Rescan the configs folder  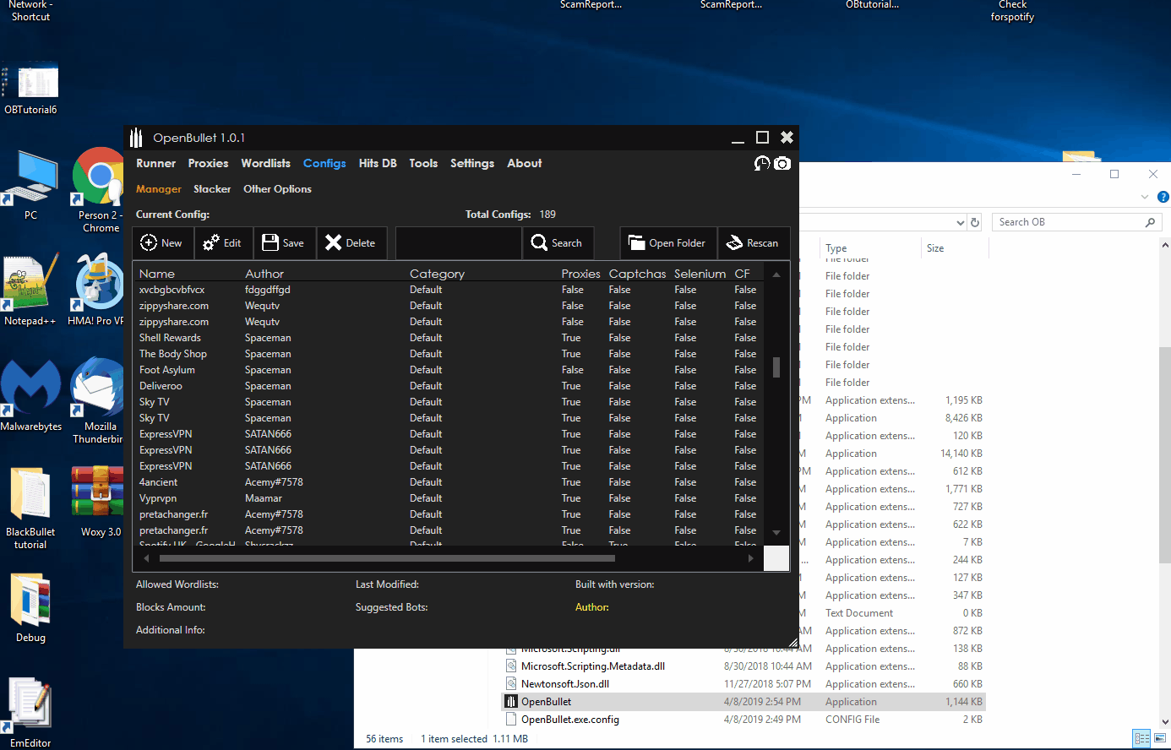(x=754, y=243)
